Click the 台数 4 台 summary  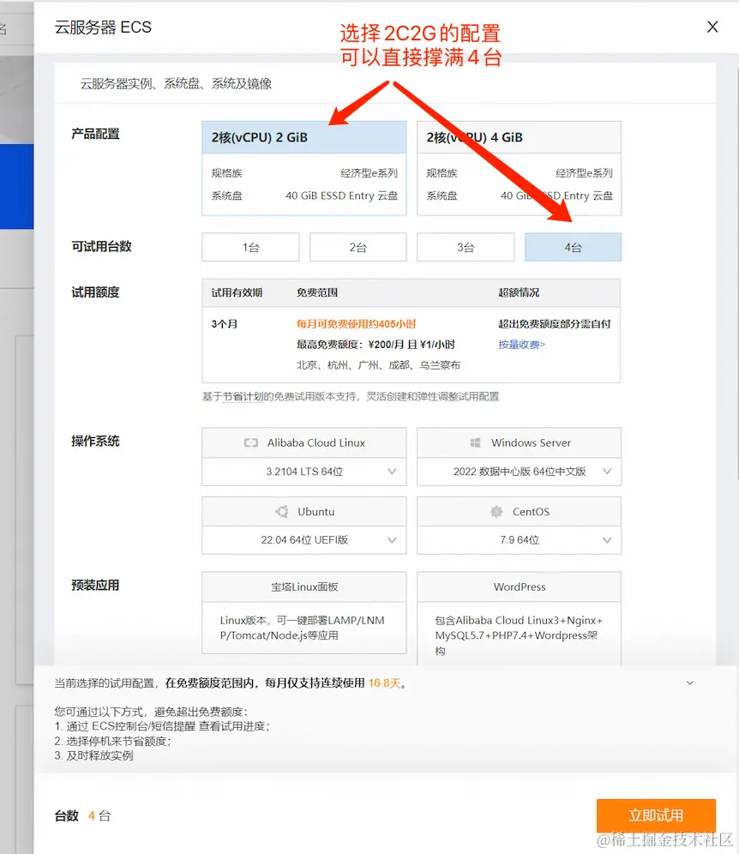(83, 815)
